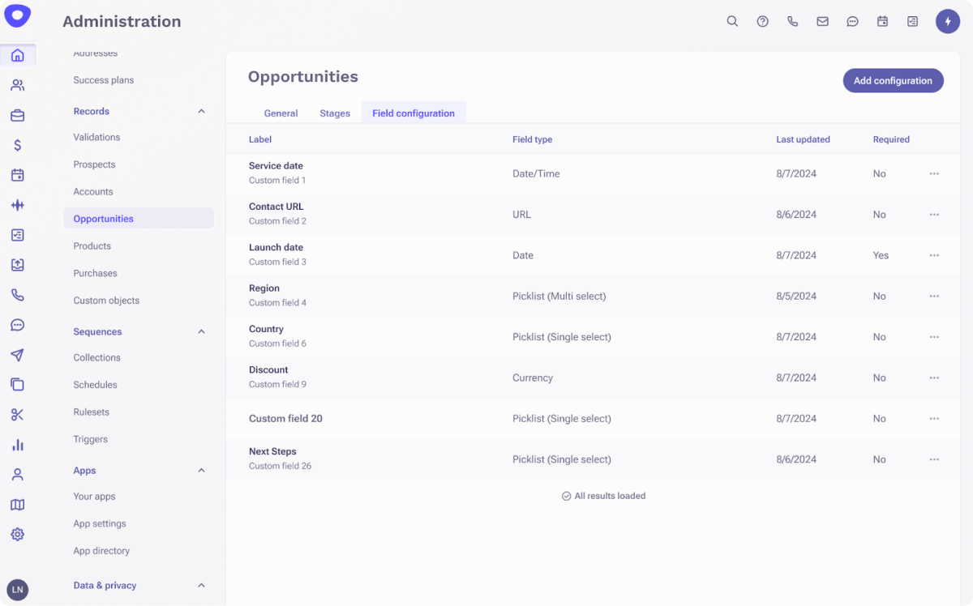Open the settings gear icon in sidebar
This screenshot has height=606, width=973.
(x=17, y=534)
